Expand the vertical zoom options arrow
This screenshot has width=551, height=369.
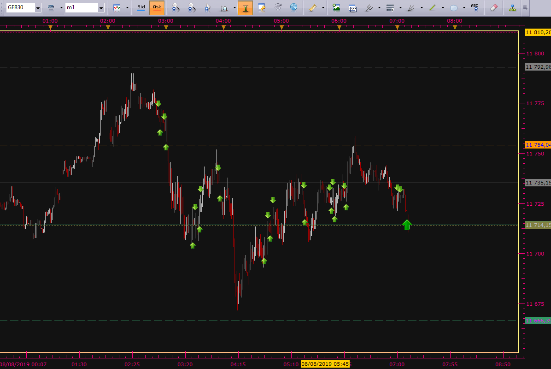tap(234, 7)
